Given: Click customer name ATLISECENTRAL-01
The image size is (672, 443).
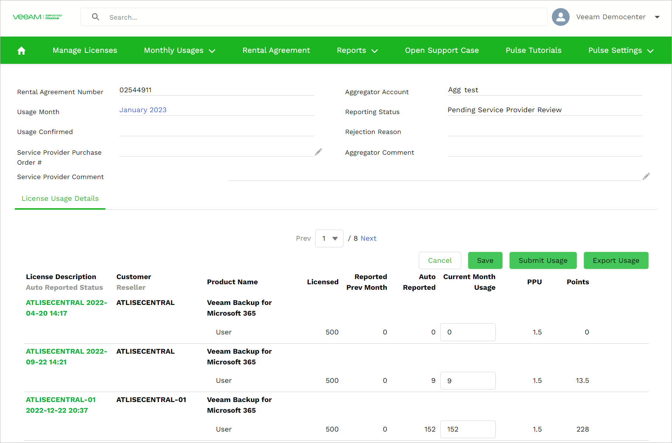Looking at the screenshot, I should coord(151,400).
